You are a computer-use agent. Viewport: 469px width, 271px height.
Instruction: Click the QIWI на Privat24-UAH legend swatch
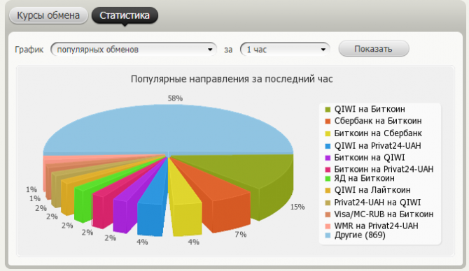[x=328, y=146]
